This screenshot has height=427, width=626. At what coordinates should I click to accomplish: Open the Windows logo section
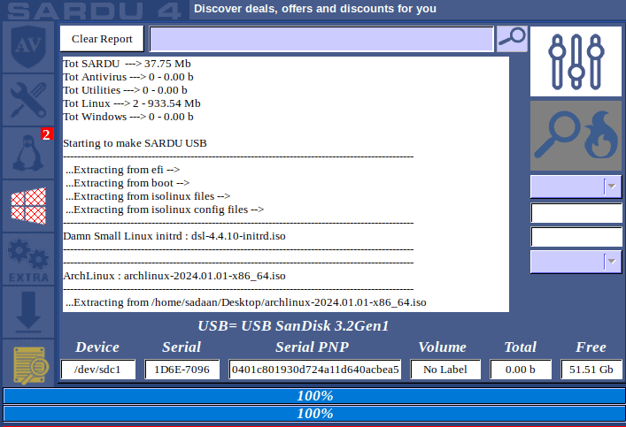[28, 206]
